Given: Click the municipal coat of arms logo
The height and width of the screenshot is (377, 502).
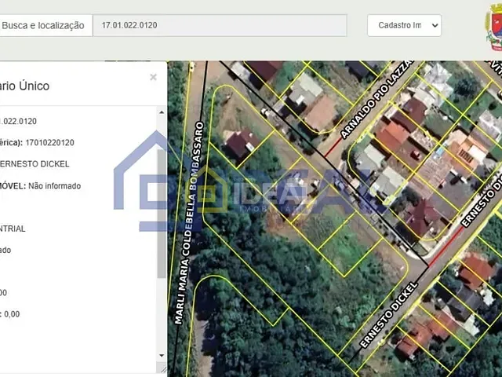Looking at the screenshot, I should [x=494, y=27].
